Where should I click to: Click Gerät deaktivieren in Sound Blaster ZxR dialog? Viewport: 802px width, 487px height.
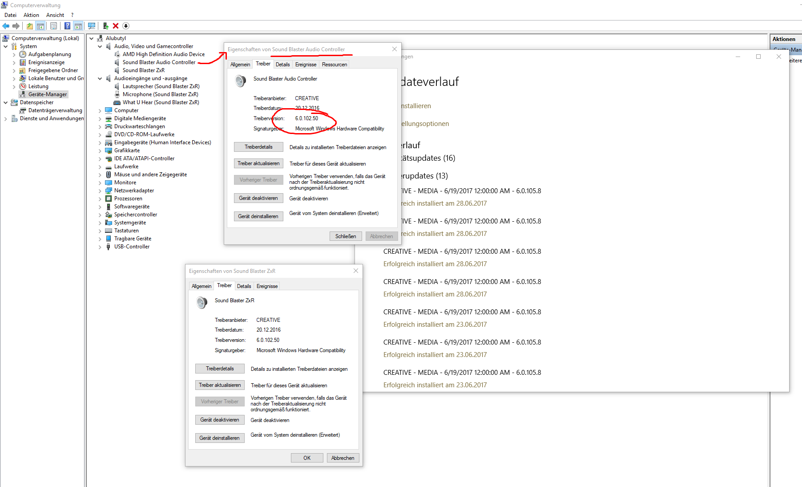(220, 420)
